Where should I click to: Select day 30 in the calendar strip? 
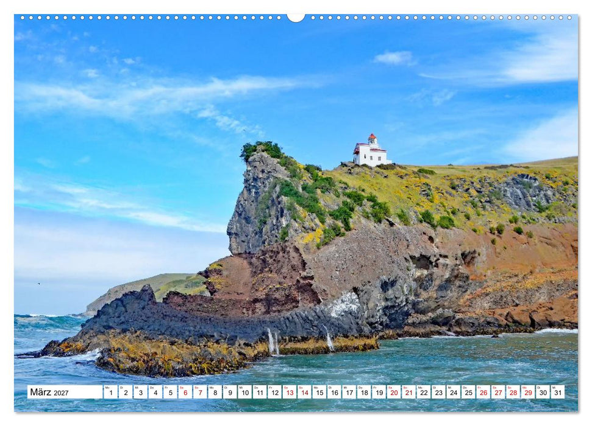point(543,392)
